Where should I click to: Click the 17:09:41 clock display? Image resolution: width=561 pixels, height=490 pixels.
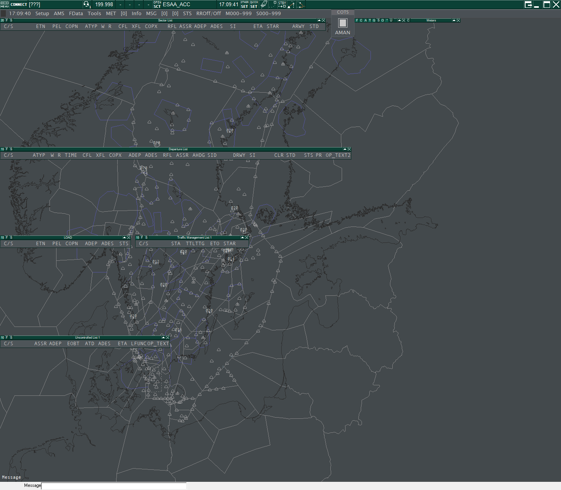coord(229,5)
